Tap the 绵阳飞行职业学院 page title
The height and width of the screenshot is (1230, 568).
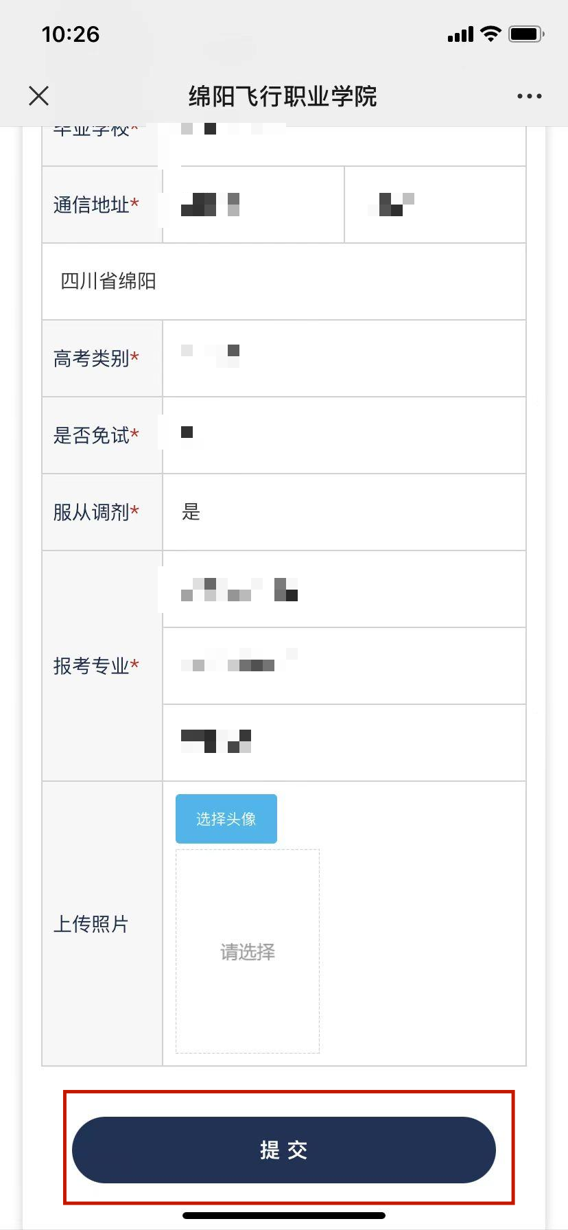click(x=283, y=96)
